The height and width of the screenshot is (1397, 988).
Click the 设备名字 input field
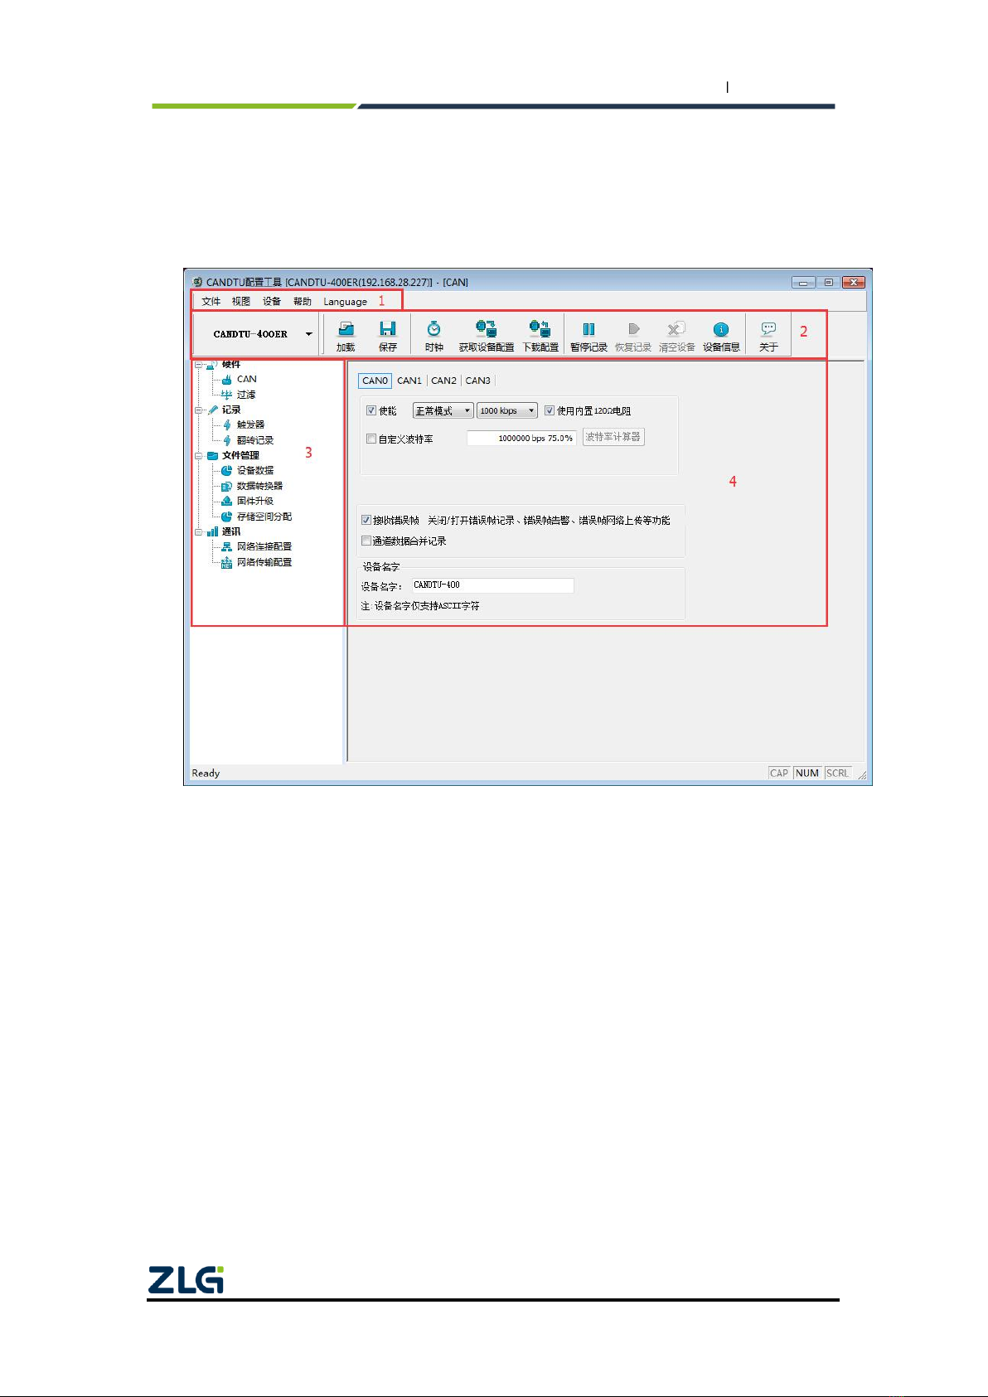coord(492,585)
